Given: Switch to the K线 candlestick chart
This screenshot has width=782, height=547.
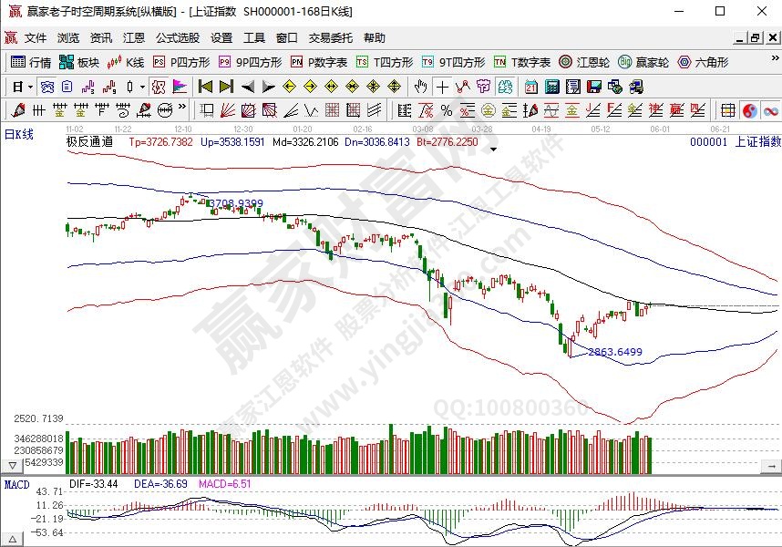Looking at the screenshot, I should [127, 63].
